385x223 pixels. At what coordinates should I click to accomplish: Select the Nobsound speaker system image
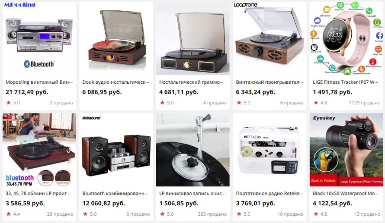coord(116,150)
